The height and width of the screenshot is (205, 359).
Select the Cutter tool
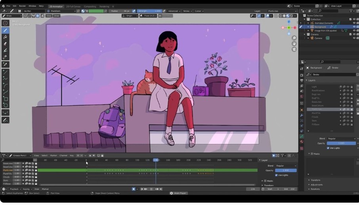tap(6, 57)
